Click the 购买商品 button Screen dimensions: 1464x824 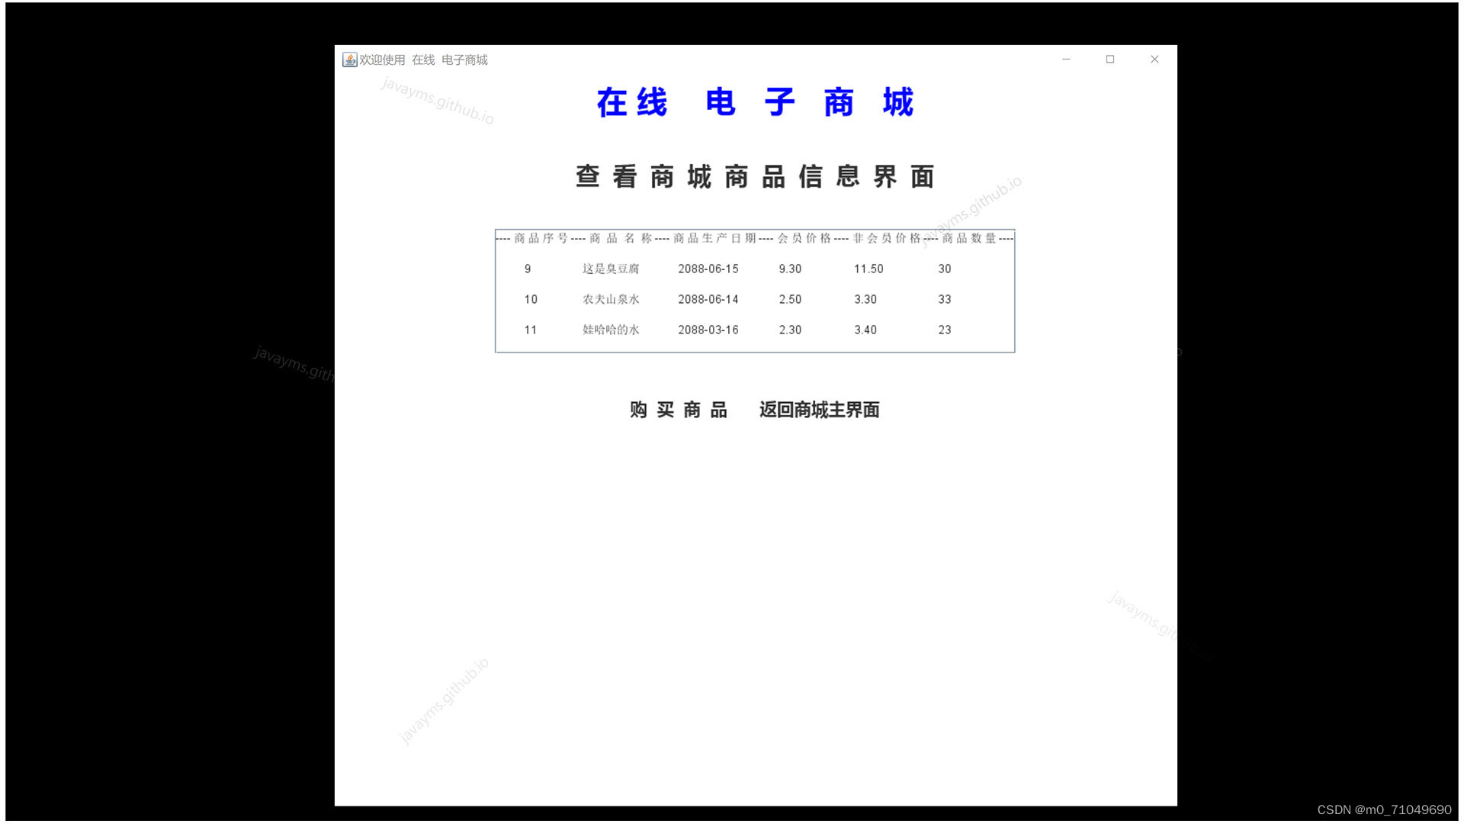pos(678,410)
